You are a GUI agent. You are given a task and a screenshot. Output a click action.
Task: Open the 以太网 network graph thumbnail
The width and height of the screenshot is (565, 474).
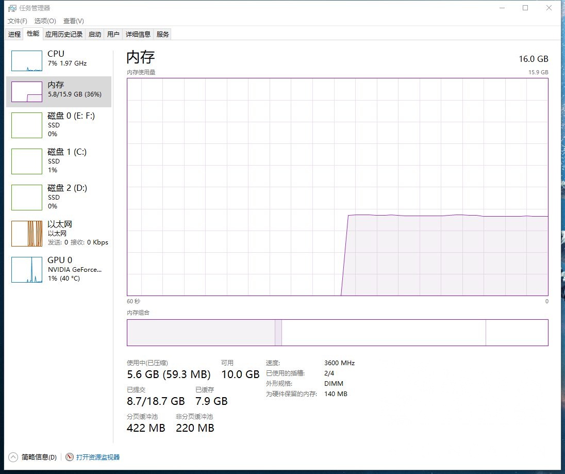click(x=27, y=234)
